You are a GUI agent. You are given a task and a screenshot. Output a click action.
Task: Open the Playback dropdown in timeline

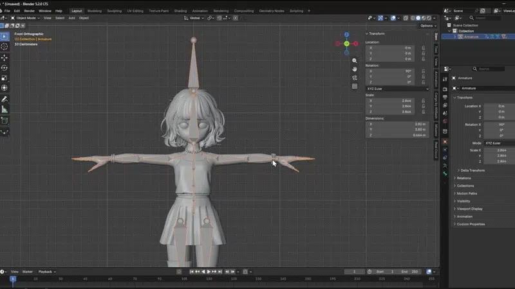(x=47, y=272)
